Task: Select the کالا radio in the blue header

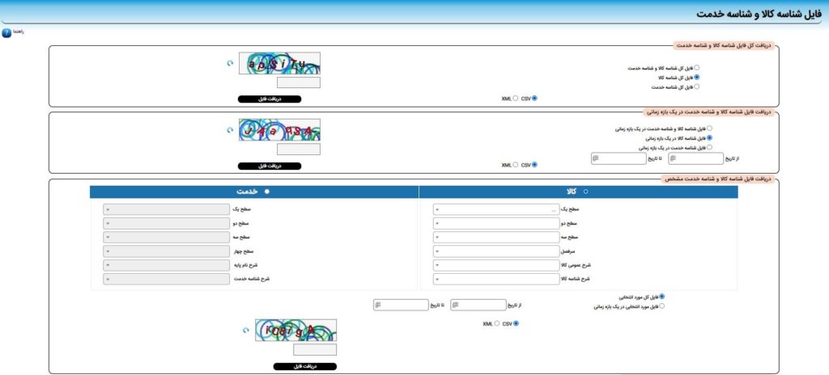Action: [586, 192]
